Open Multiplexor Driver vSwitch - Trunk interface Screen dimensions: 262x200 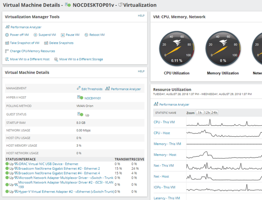65,178
